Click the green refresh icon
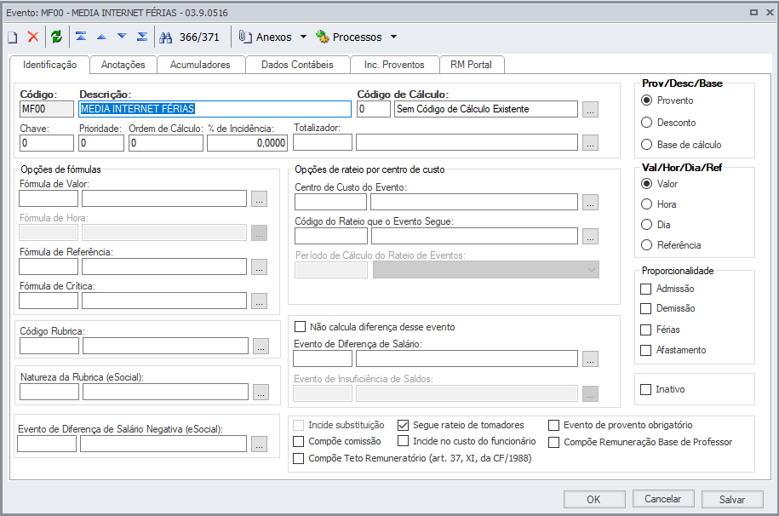Viewport: 779px width, 516px height. tap(57, 37)
